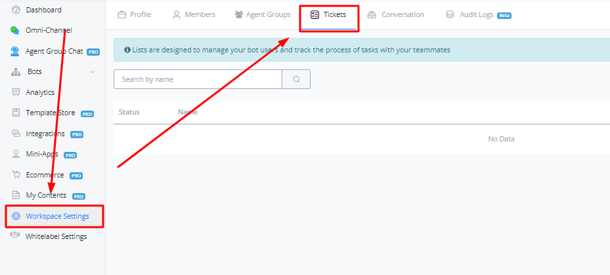Viewport: 610px width, 275px height.
Task: Click the Workspace Settings gear icon
Action: pyautogui.click(x=16, y=216)
